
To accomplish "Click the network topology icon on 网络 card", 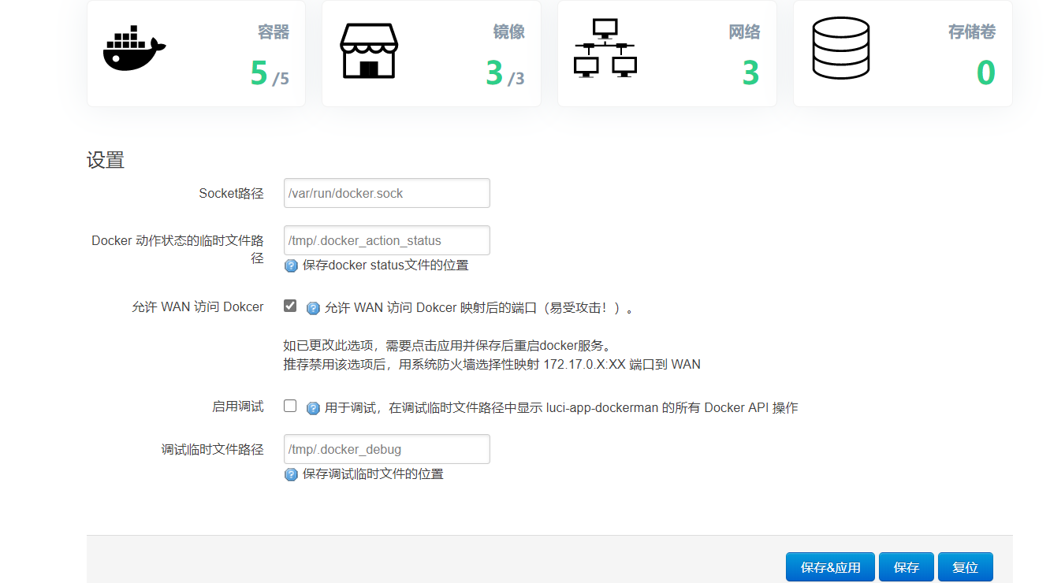I will (604, 47).
